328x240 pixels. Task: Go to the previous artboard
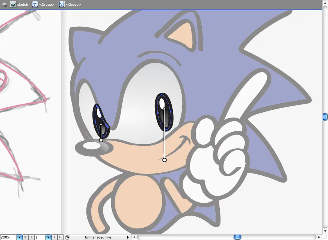point(31,237)
